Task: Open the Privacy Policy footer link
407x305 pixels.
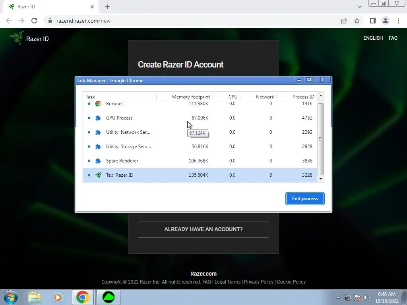Action: pyautogui.click(x=258, y=282)
